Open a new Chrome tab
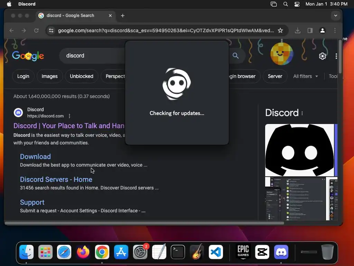 (123, 16)
